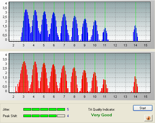Image resolution: width=155 pixels, height=123 pixels.
Task: Click the blue histogram peak at 7
Action: 64,28
